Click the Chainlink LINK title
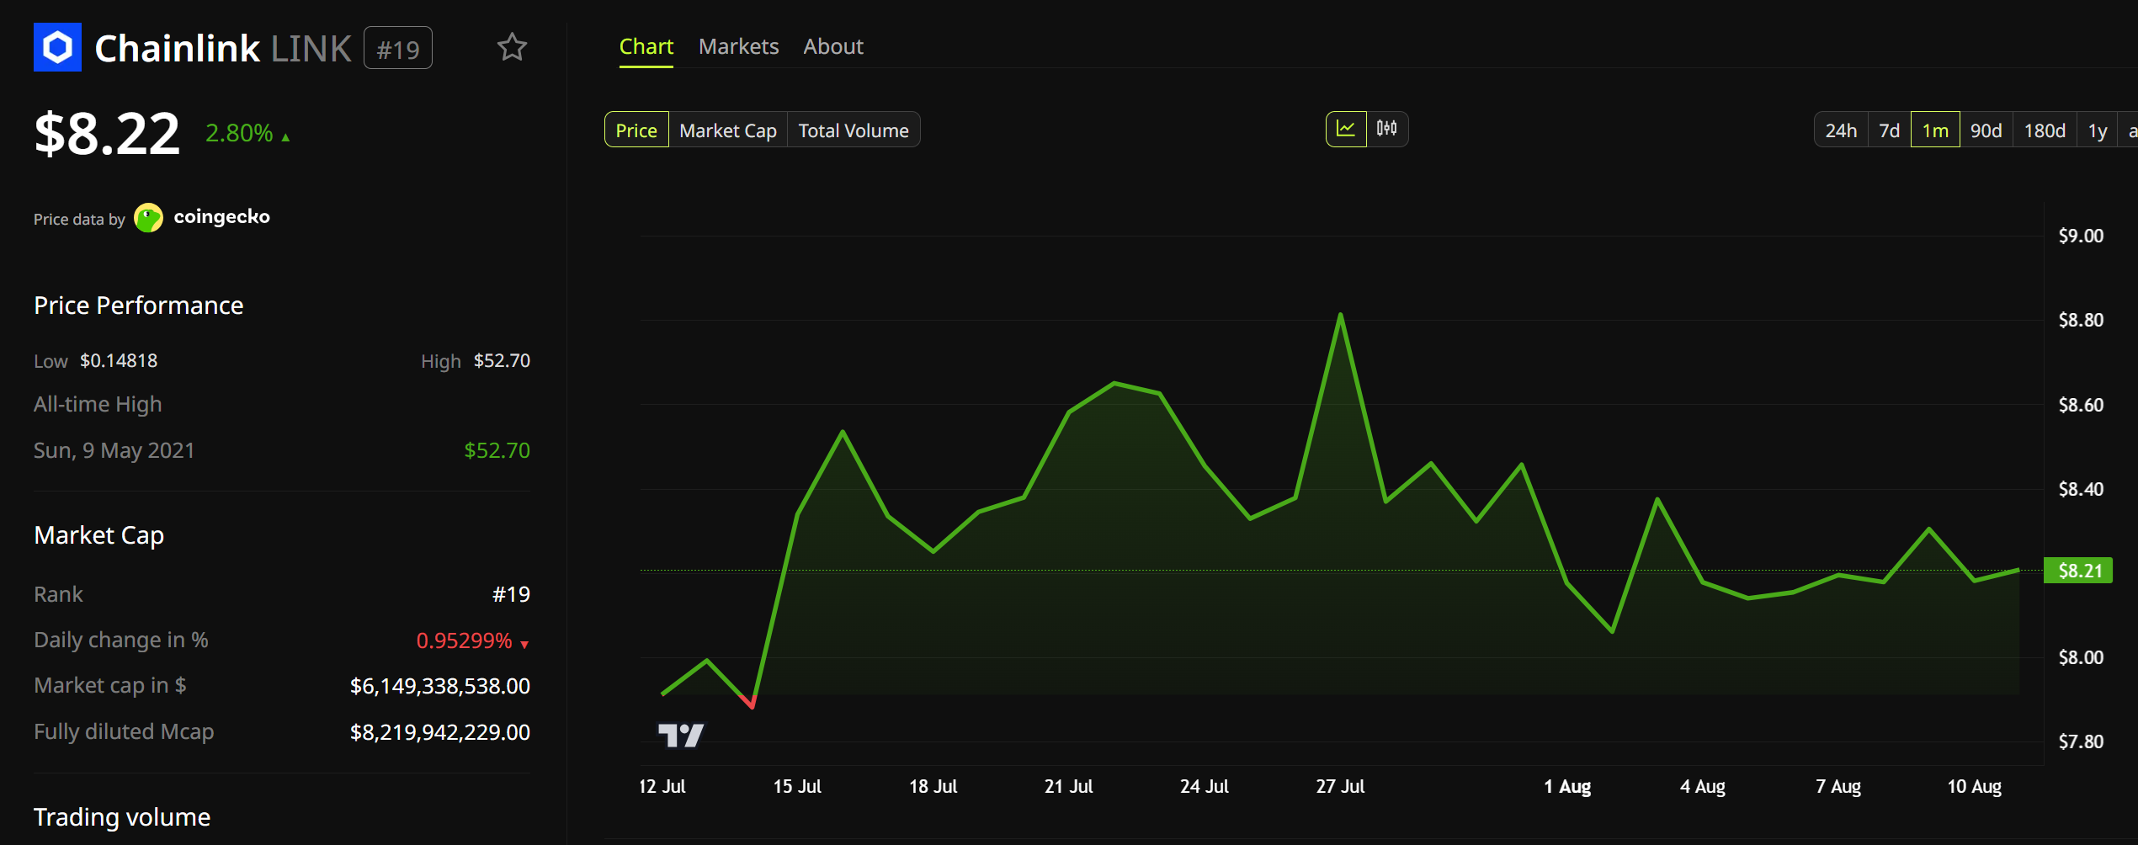The height and width of the screenshot is (845, 2138). click(223, 48)
